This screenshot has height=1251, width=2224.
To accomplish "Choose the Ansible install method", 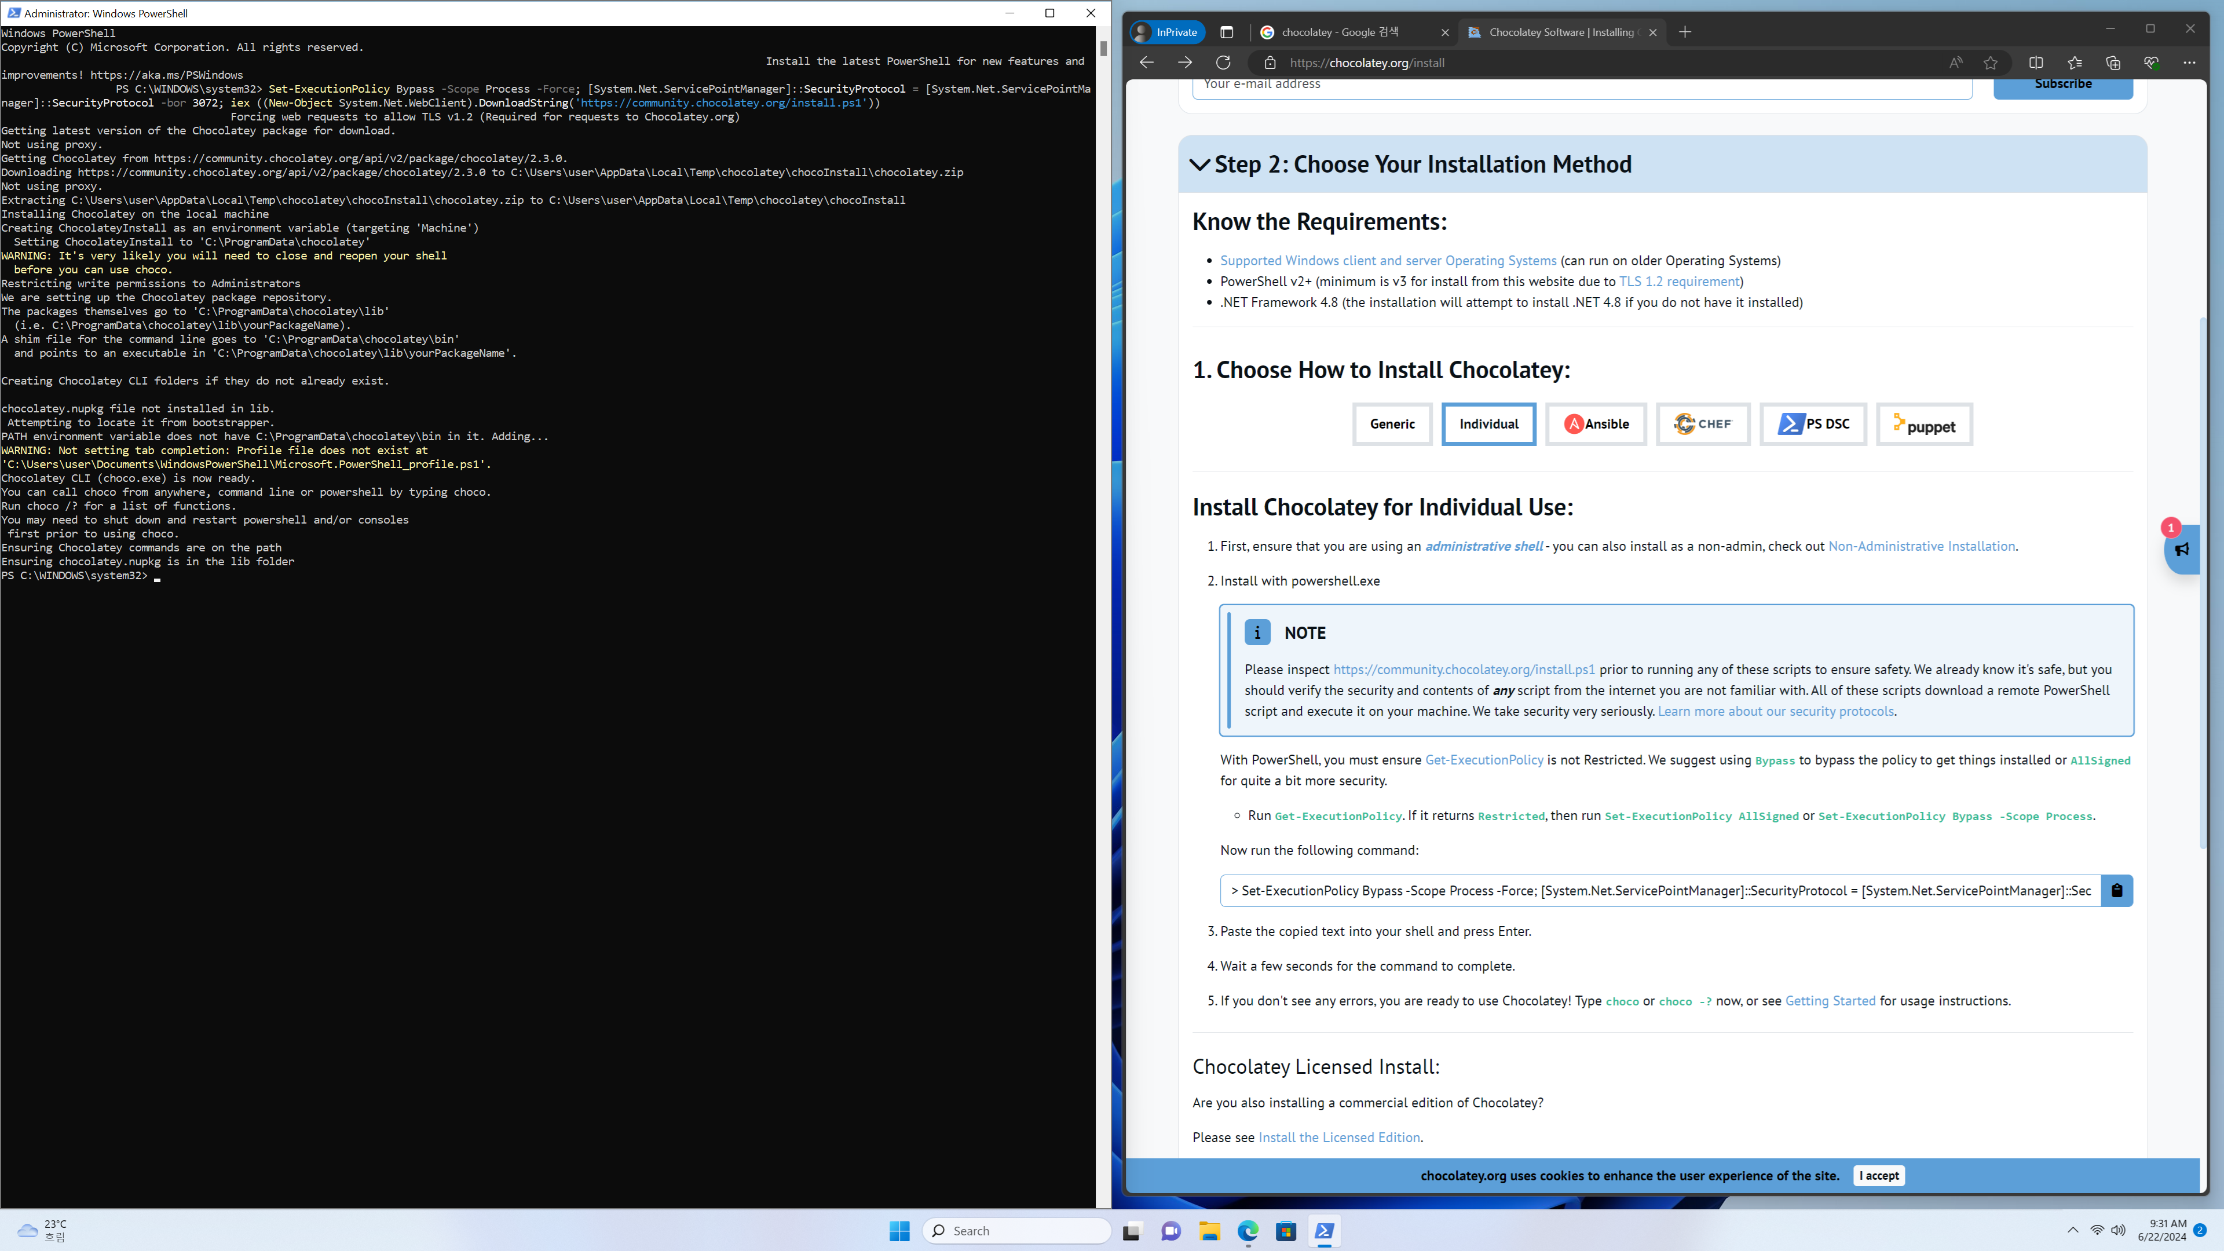I will tap(1596, 424).
